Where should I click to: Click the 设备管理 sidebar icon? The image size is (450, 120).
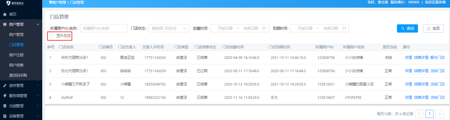(x=5, y=116)
